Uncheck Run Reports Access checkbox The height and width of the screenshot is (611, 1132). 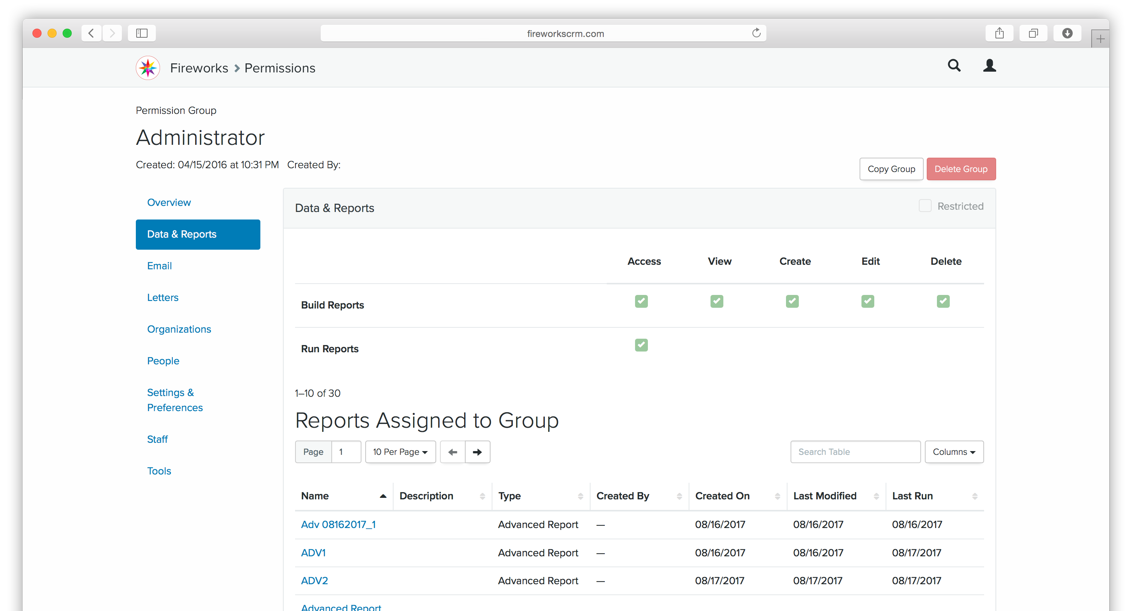point(641,345)
